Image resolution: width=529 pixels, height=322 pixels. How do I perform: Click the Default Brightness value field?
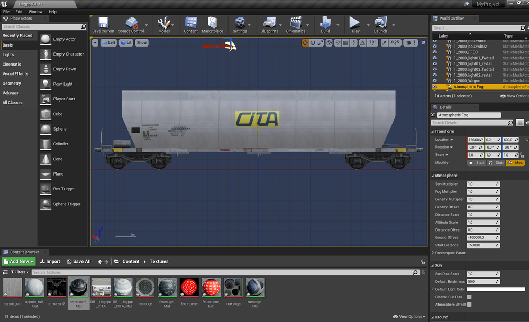483,281
